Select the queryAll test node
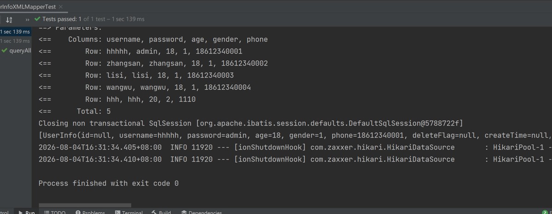 coord(20,51)
